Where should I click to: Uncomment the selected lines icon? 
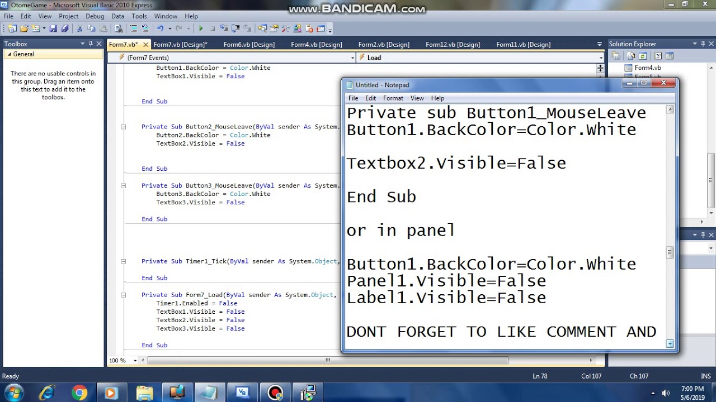pos(145,28)
